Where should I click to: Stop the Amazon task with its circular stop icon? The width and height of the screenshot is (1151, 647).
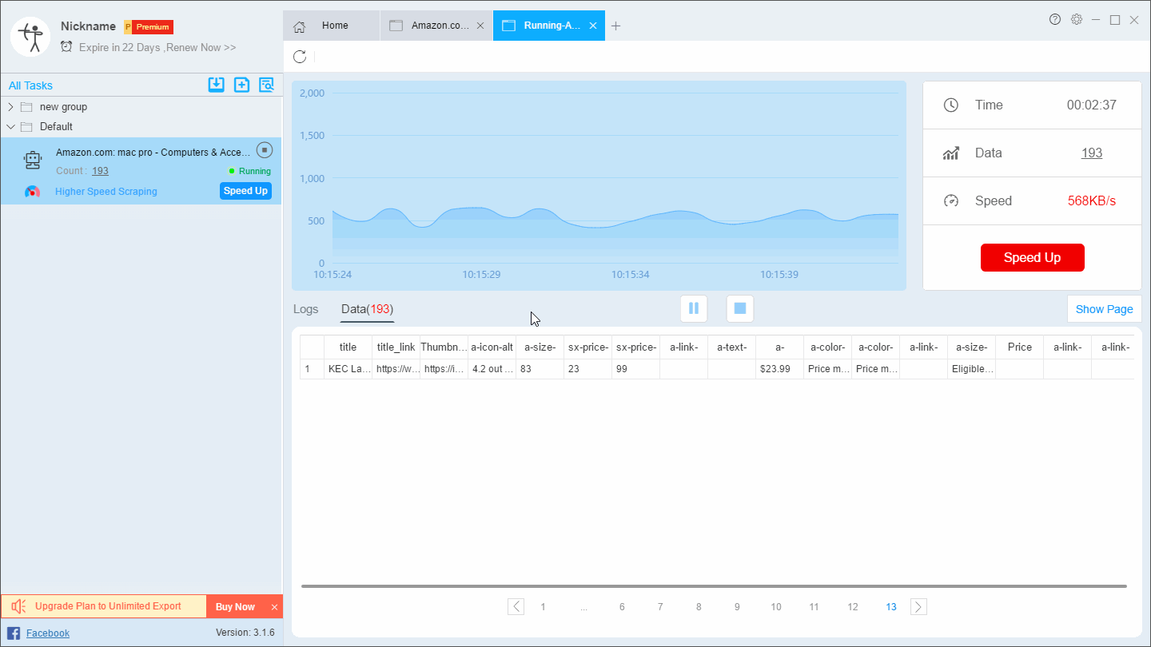[x=265, y=150]
